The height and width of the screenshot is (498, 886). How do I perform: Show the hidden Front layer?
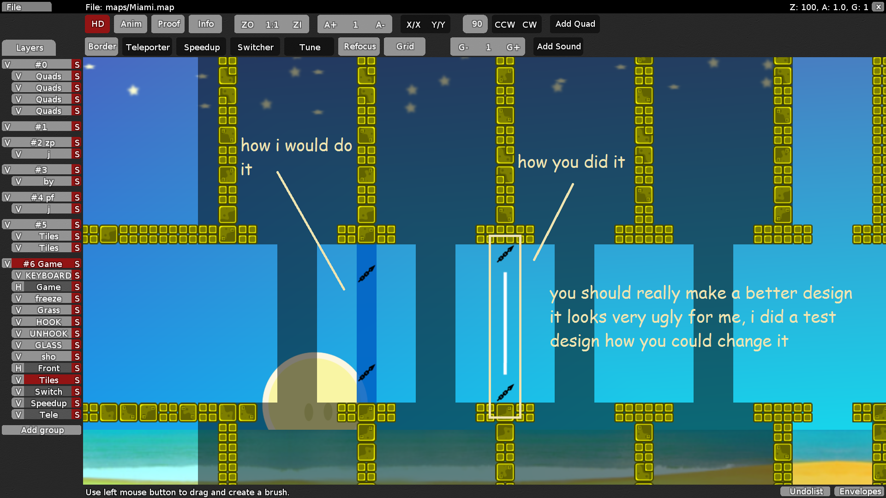point(18,368)
